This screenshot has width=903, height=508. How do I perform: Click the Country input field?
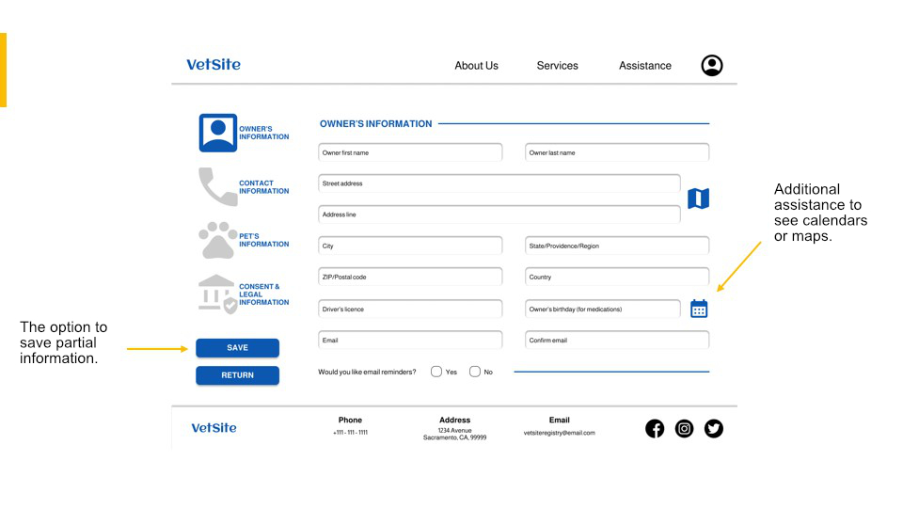(x=617, y=277)
